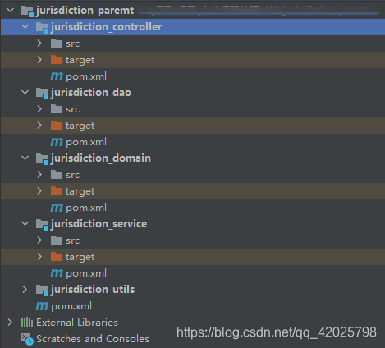Image resolution: width=385 pixels, height=348 pixels.
Task: Expand the External Libraries node
Action: click(x=10, y=323)
